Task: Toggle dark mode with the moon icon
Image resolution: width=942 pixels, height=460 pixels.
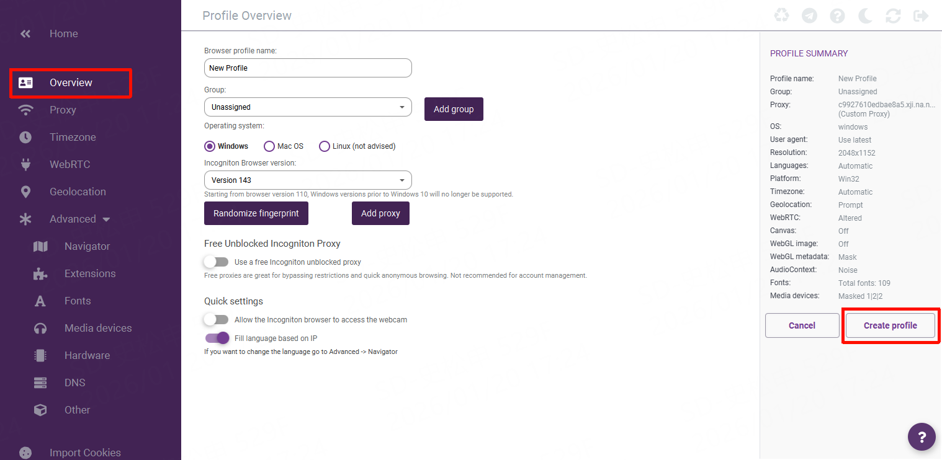Action: point(865,15)
